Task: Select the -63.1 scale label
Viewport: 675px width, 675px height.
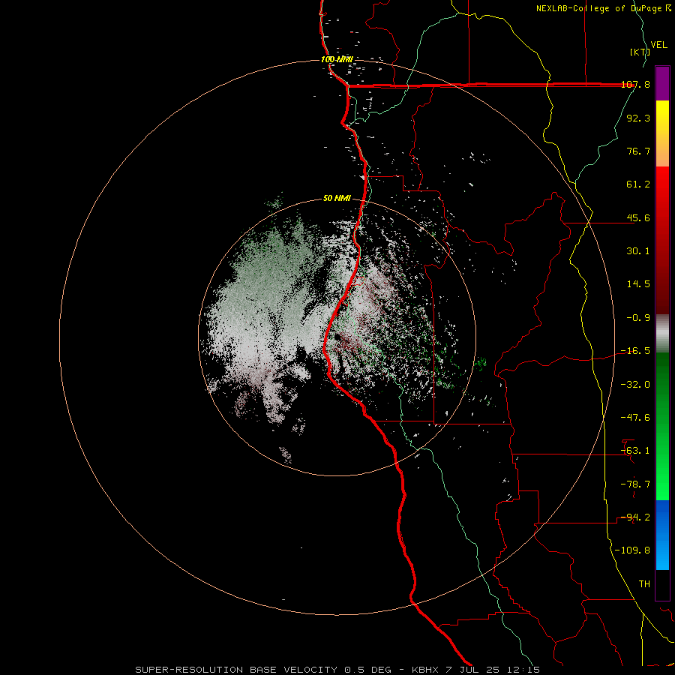Action: pos(635,451)
